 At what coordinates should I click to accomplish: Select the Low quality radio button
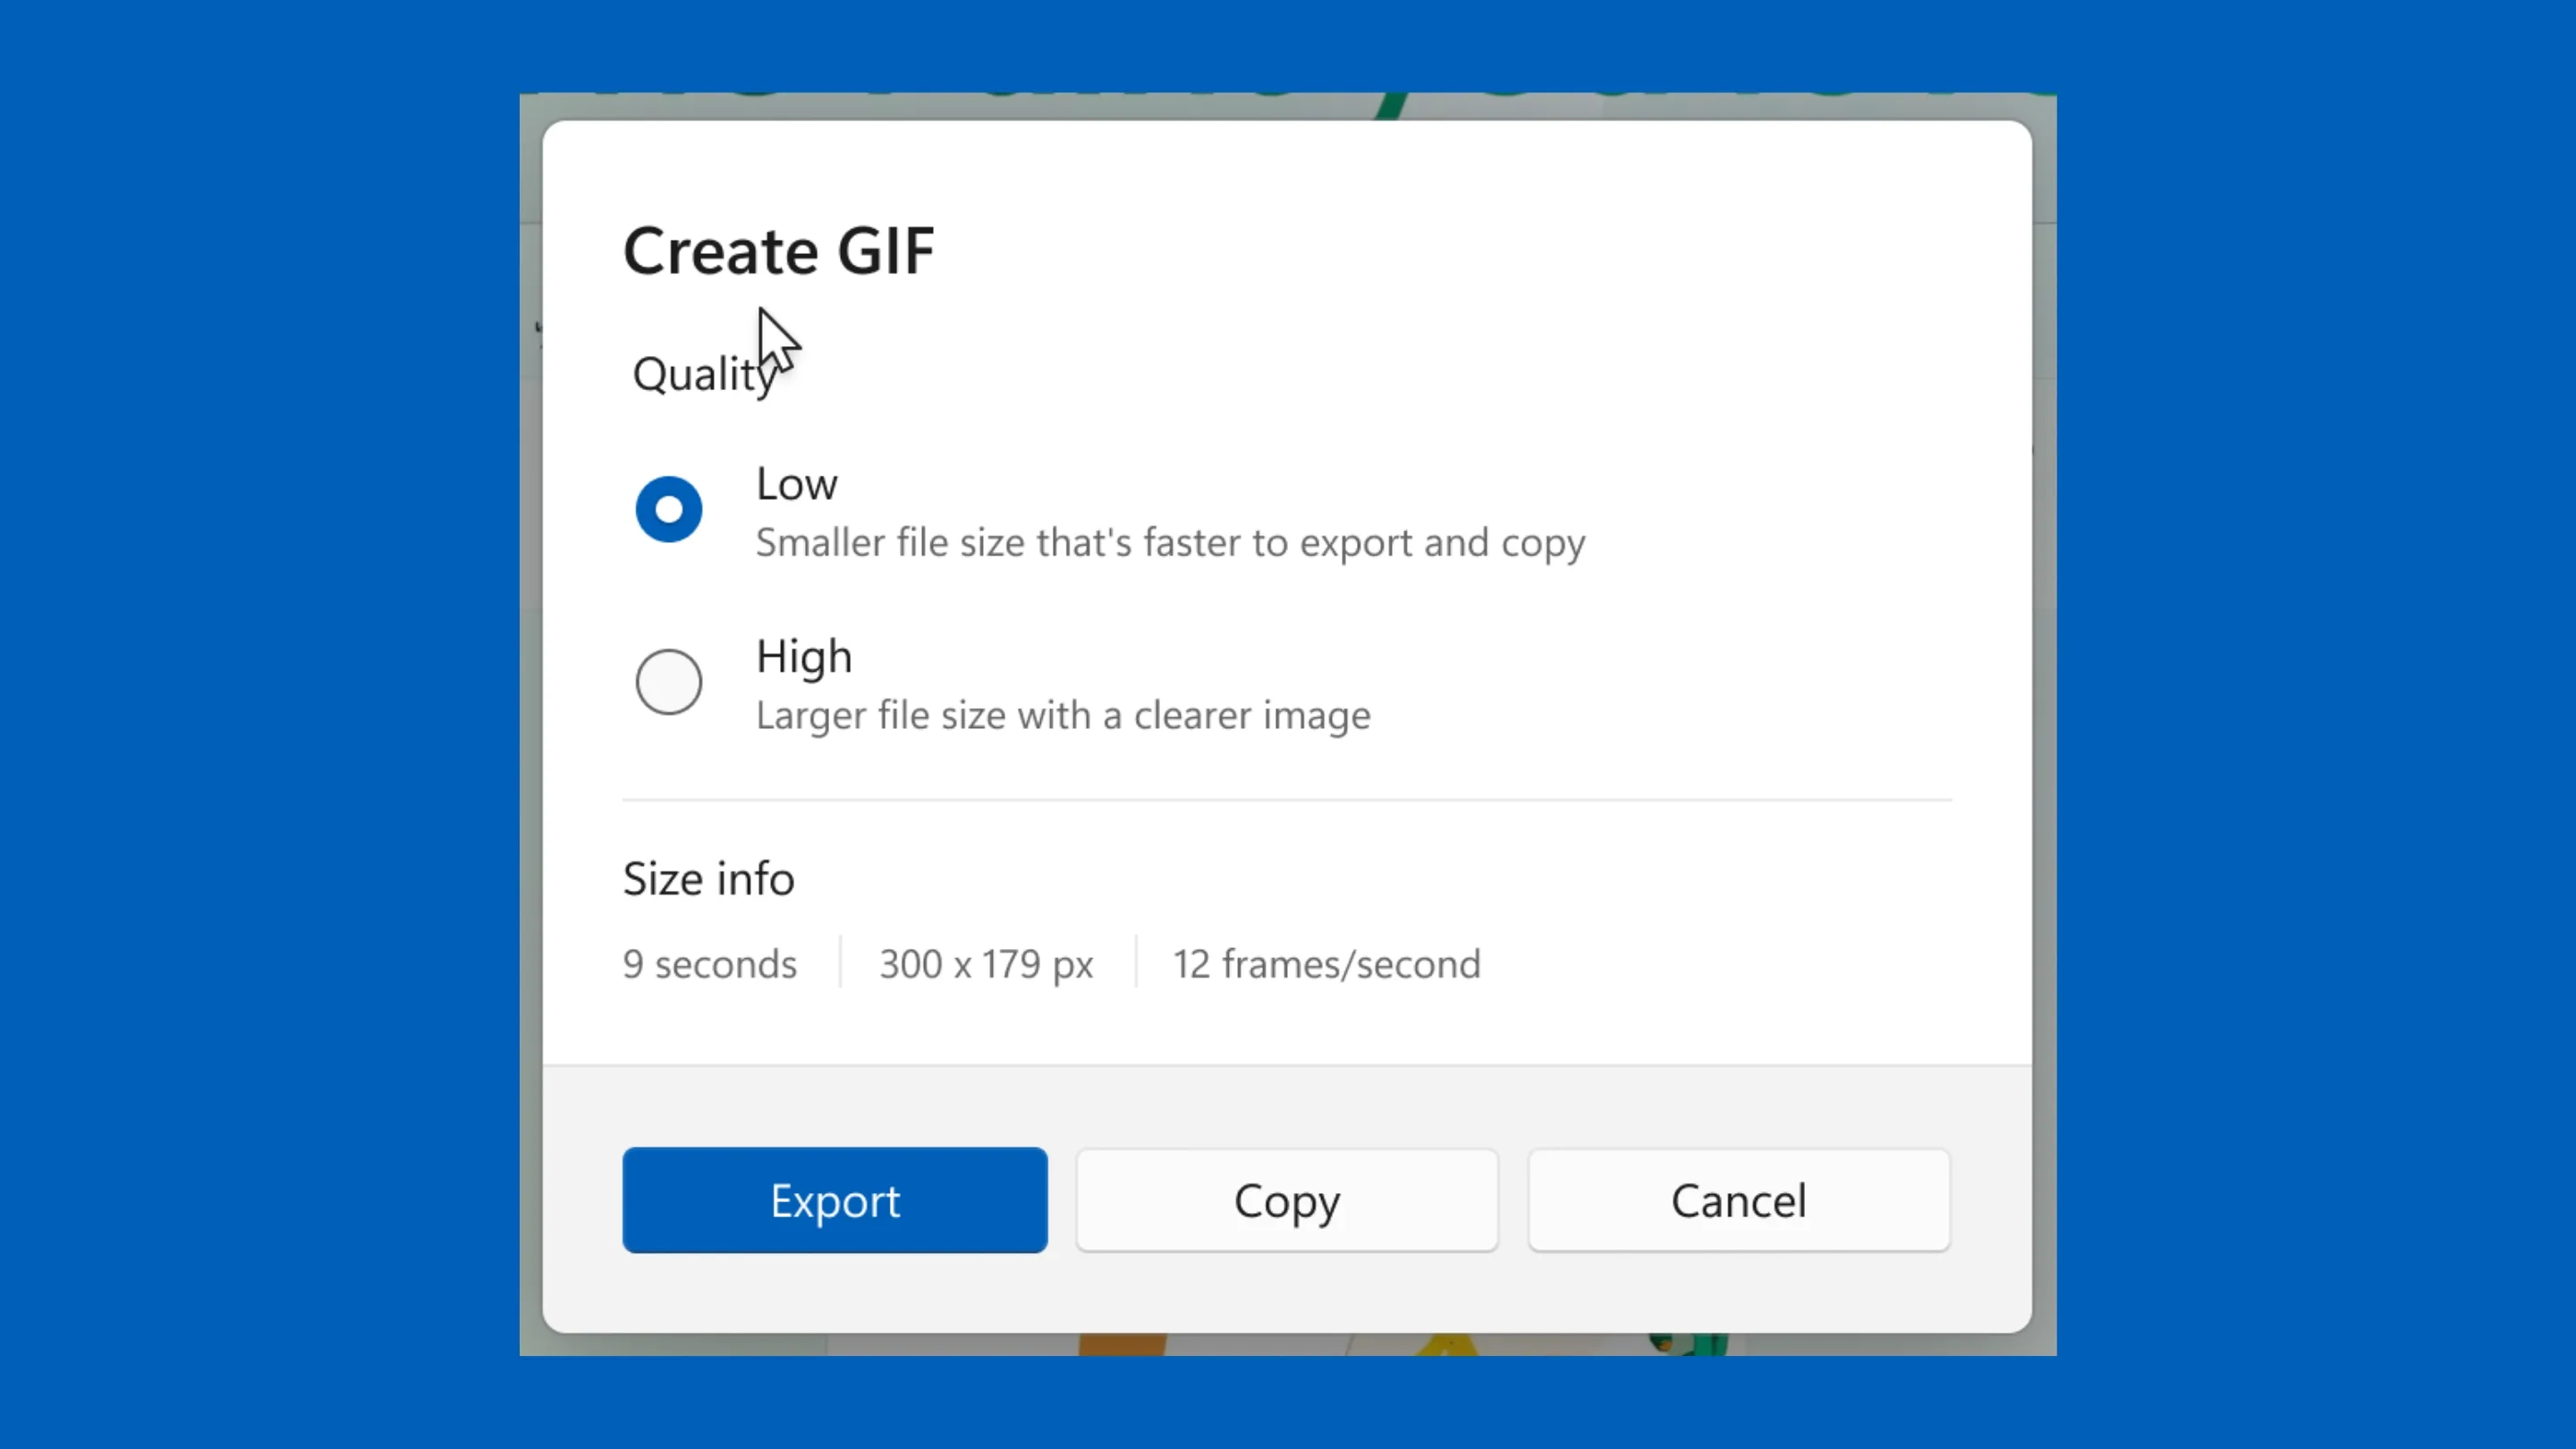click(x=669, y=509)
